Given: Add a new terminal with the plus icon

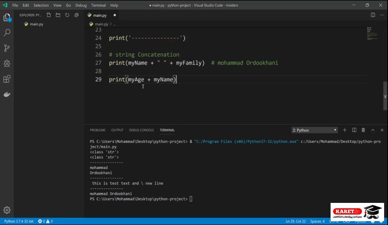Looking at the screenshot, I should pyautogui.click(x=345, y=130).
